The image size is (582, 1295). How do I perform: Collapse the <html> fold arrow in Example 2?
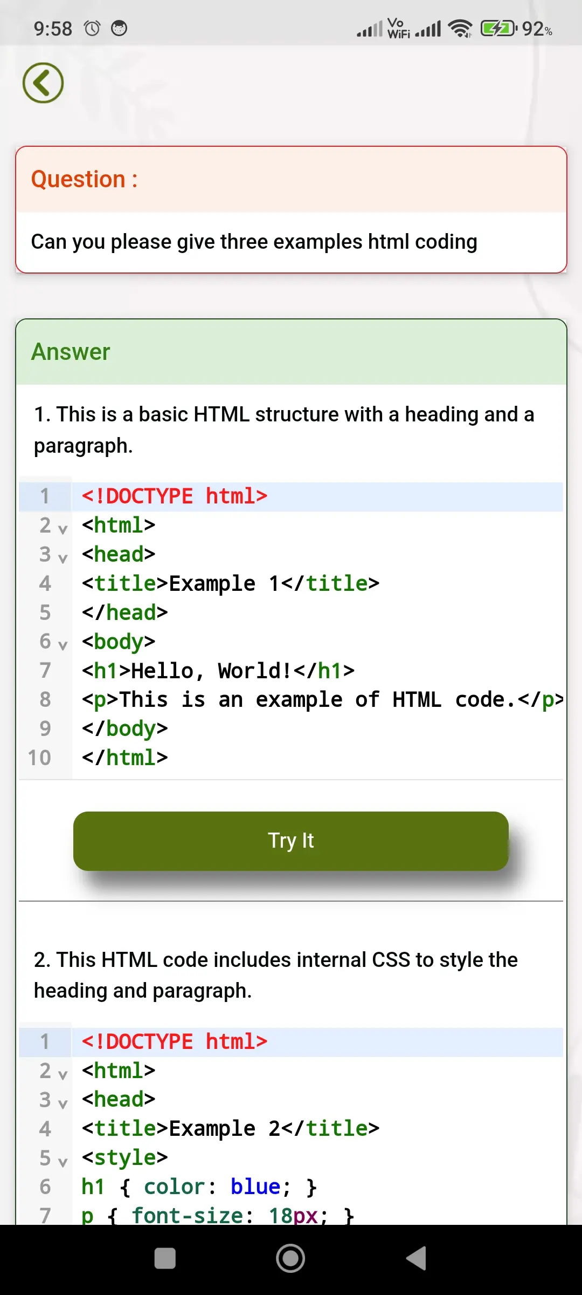63,1075
